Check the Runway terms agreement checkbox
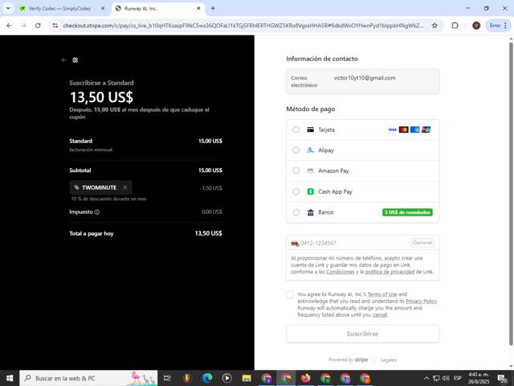This screenshot has width=514, height=386. pos(290,294)
